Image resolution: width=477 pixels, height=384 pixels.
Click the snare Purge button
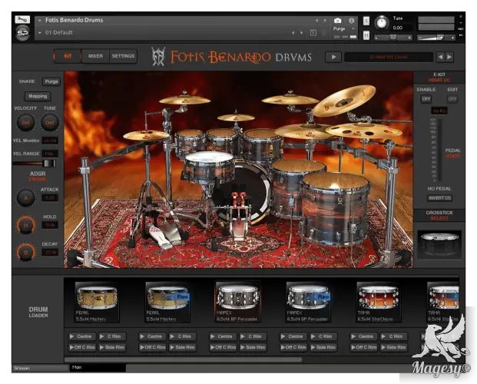51,81
